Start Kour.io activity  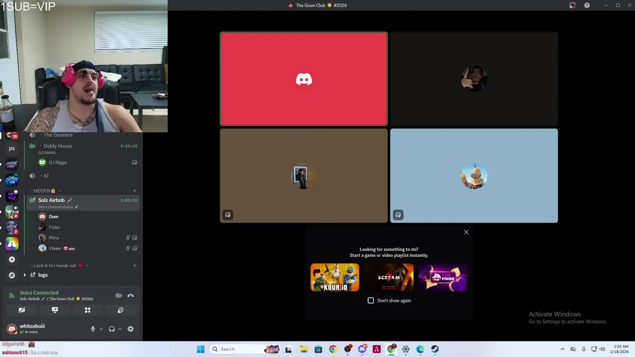[x=335, y=277]
